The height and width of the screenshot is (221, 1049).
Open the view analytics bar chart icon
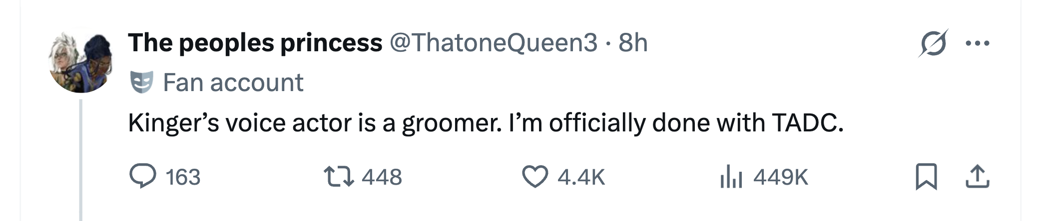pos(731,177)
